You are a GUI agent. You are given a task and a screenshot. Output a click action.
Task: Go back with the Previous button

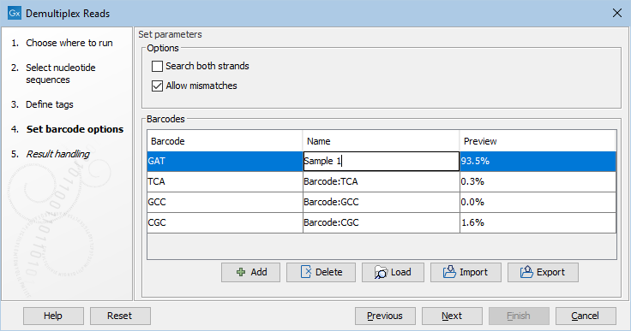click(x=385, y=316)
